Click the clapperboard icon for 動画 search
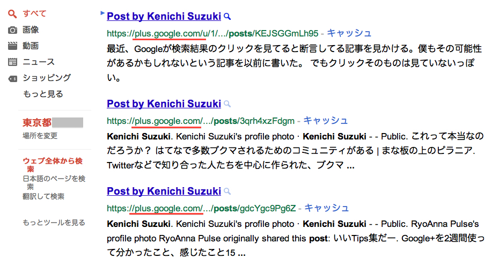 click(x=12, y=46)
